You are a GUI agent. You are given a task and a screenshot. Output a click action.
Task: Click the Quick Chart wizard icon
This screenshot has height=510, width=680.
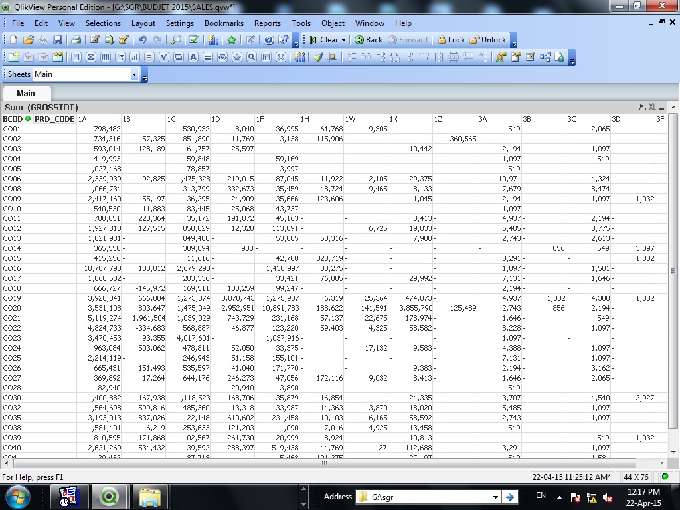pos(212,40)
